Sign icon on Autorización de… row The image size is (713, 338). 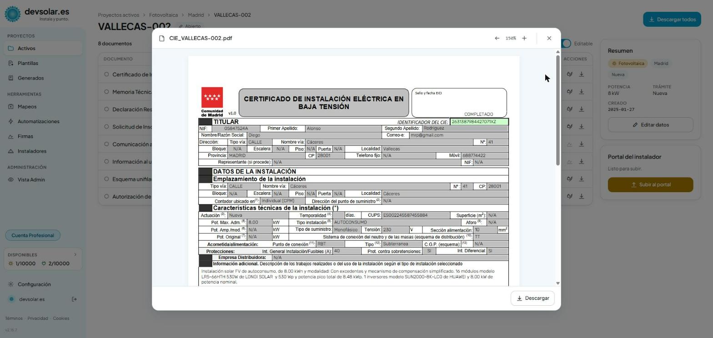[x=569, y=196]
